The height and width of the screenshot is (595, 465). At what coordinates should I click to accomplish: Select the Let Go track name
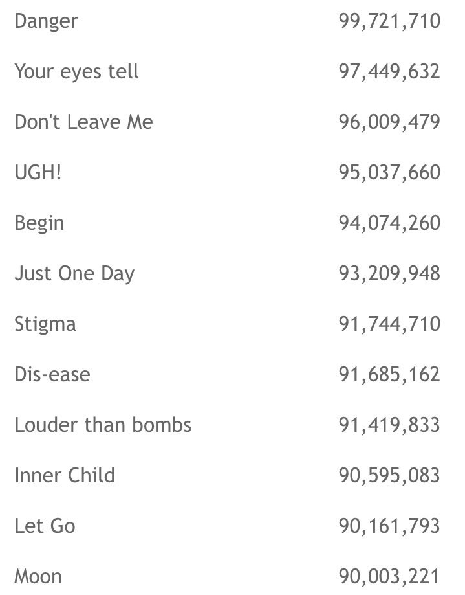coord(45,526)
